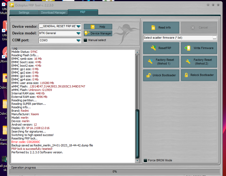Click Factory Reset Method 2 wrench icon
Image resolution: width=226 pixels, height=176 pixels.
pyautogui.click(x=188, y=62)
